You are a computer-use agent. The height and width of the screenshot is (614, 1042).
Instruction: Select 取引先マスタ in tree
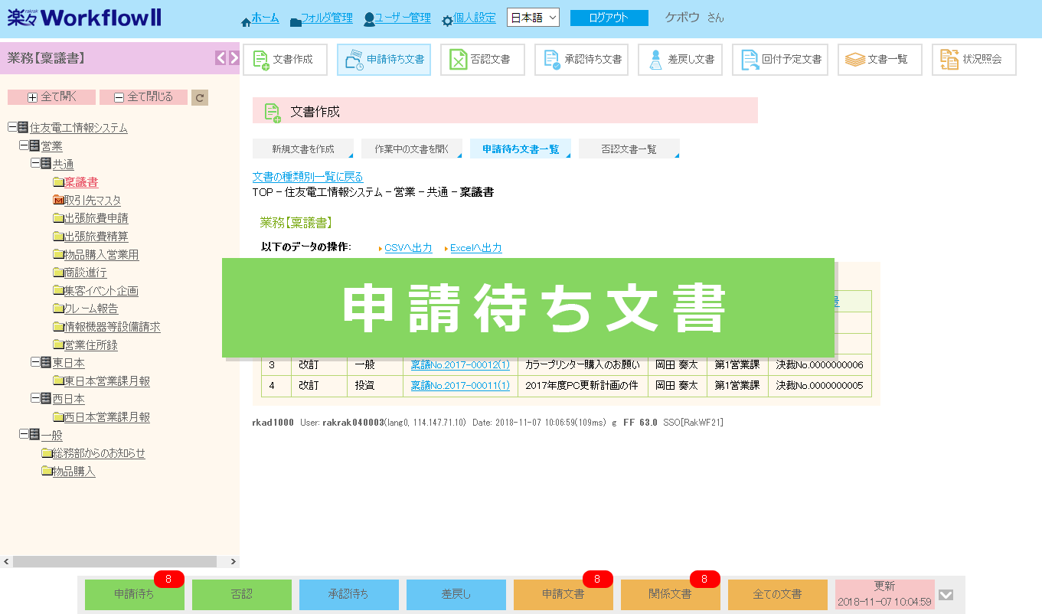coord(92,201)
